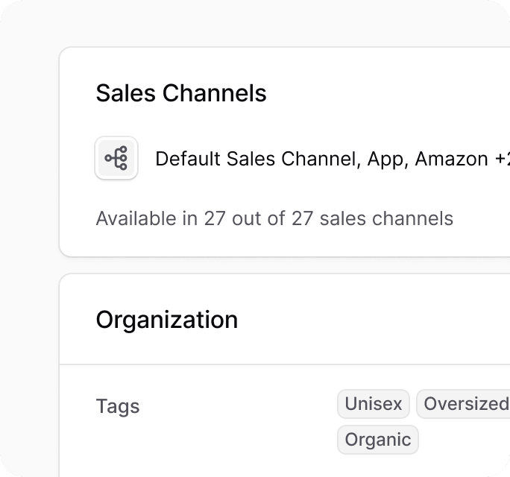
Task: Click the Organic tag badge
Action: pyautogui.click(x=378, y=440)
